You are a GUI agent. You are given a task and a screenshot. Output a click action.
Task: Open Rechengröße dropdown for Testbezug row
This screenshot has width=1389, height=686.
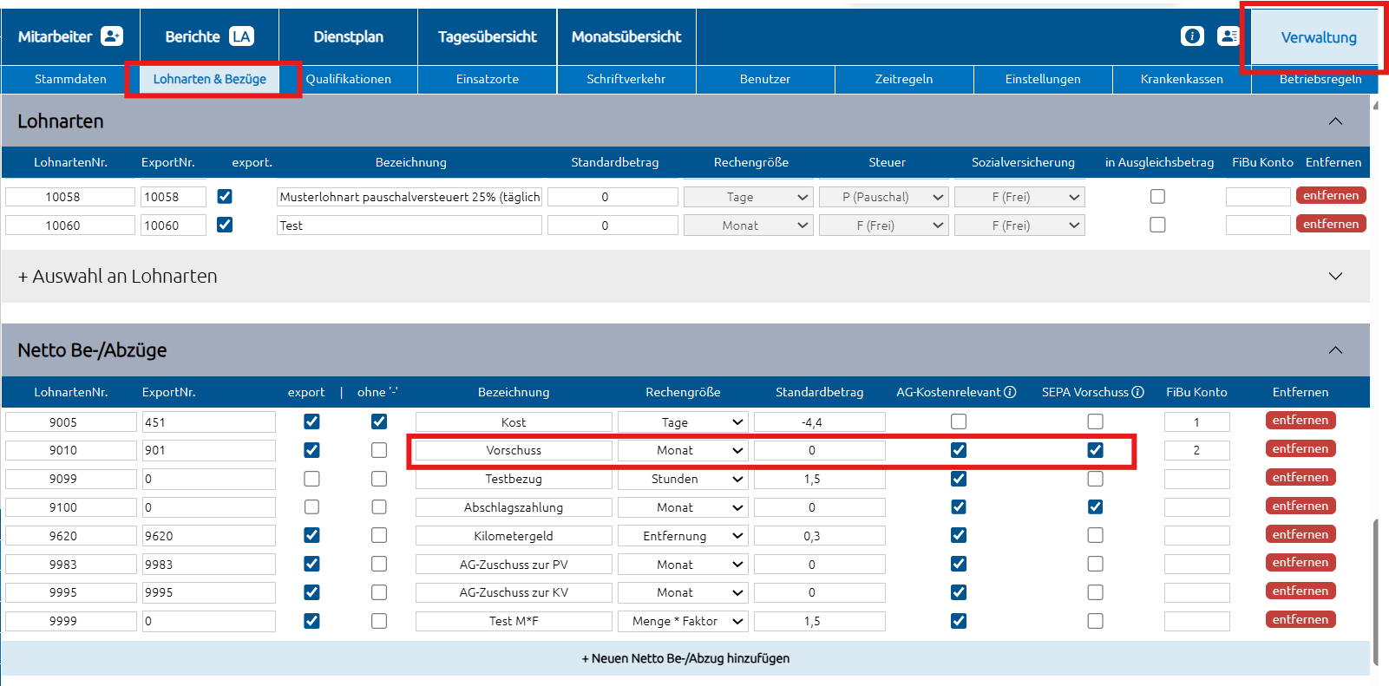(x=682, y=479)
